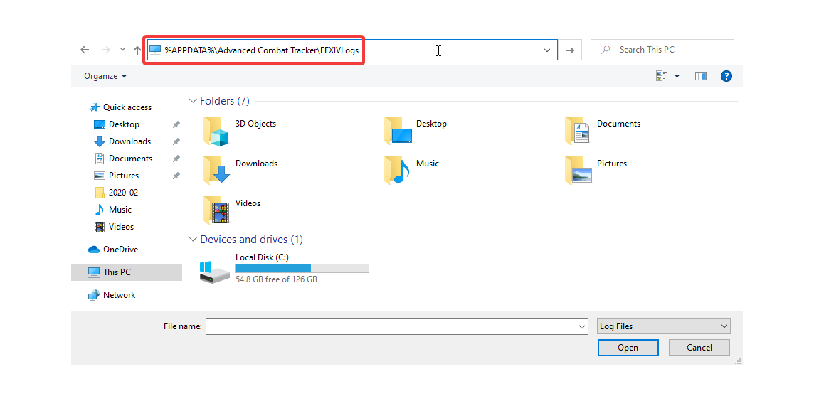Open Pictures in the sidebar
Viewport: 814px width, 401px height.
[116, 176]
